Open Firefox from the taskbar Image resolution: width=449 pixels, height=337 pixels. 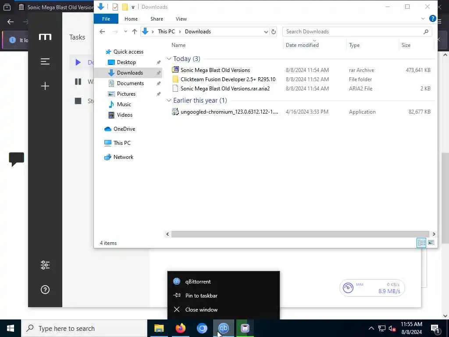(180, 328)
